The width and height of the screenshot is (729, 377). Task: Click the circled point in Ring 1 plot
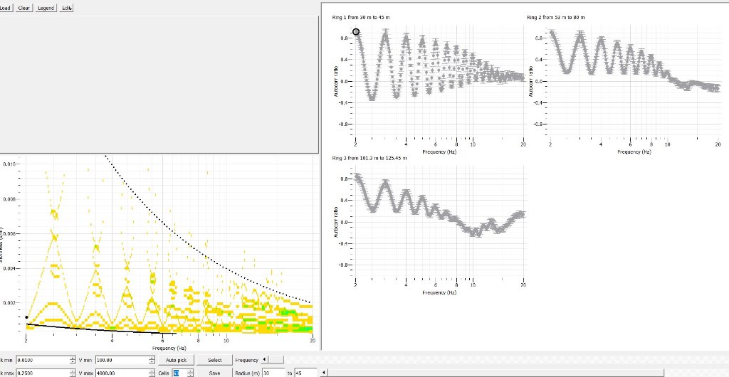356,31
